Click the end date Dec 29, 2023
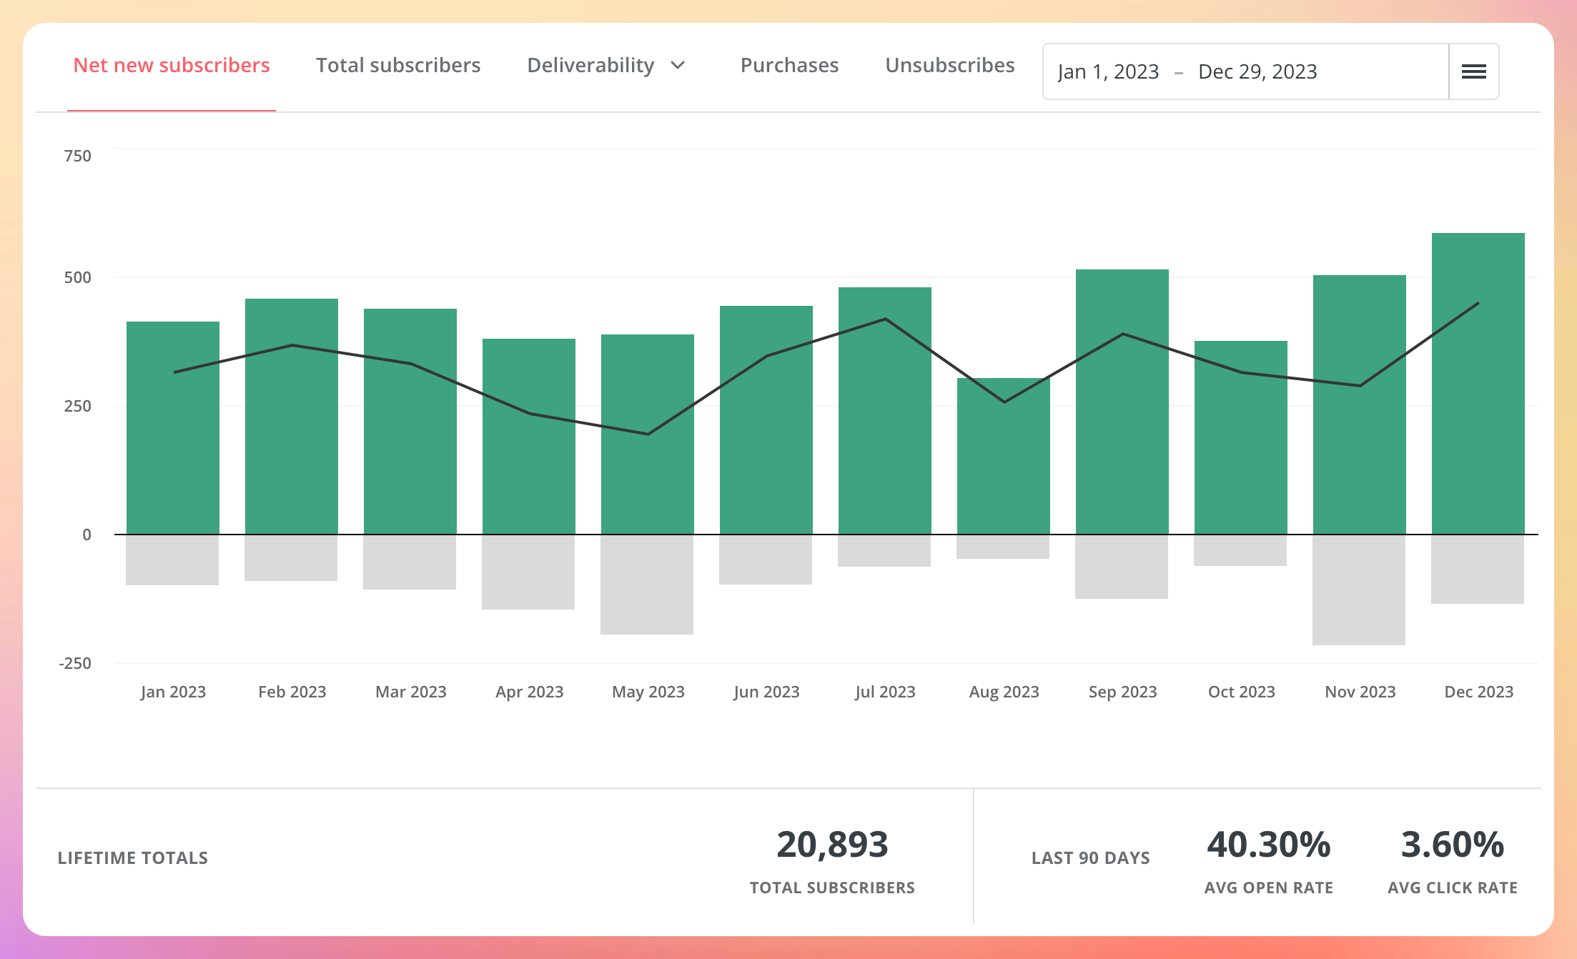1577x959 pixels. (1258, 71)
